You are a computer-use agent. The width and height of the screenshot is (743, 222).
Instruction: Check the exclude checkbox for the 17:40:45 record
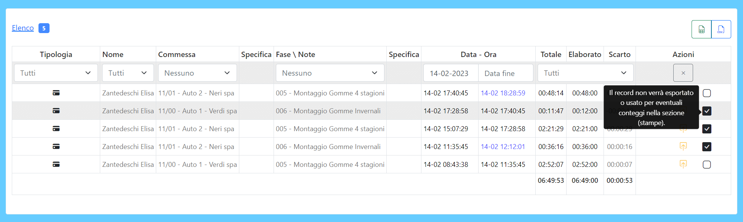coord(707,93)
